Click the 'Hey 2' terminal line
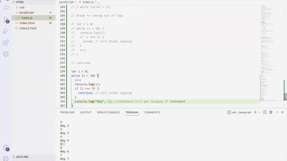Screen dimensions: 287x161 click(x=65, y=126)
